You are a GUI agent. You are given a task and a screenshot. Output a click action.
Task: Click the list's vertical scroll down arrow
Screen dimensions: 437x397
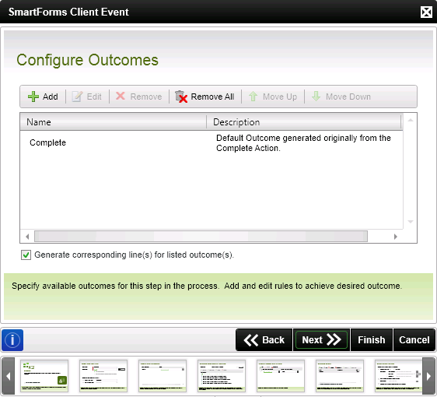click(x=411, y=222)
